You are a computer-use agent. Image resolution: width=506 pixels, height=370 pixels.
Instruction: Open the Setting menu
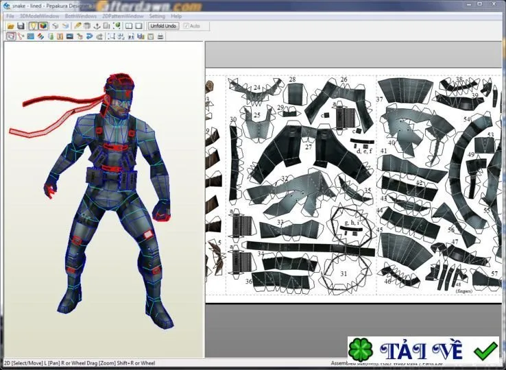click(x=157, y=16)
